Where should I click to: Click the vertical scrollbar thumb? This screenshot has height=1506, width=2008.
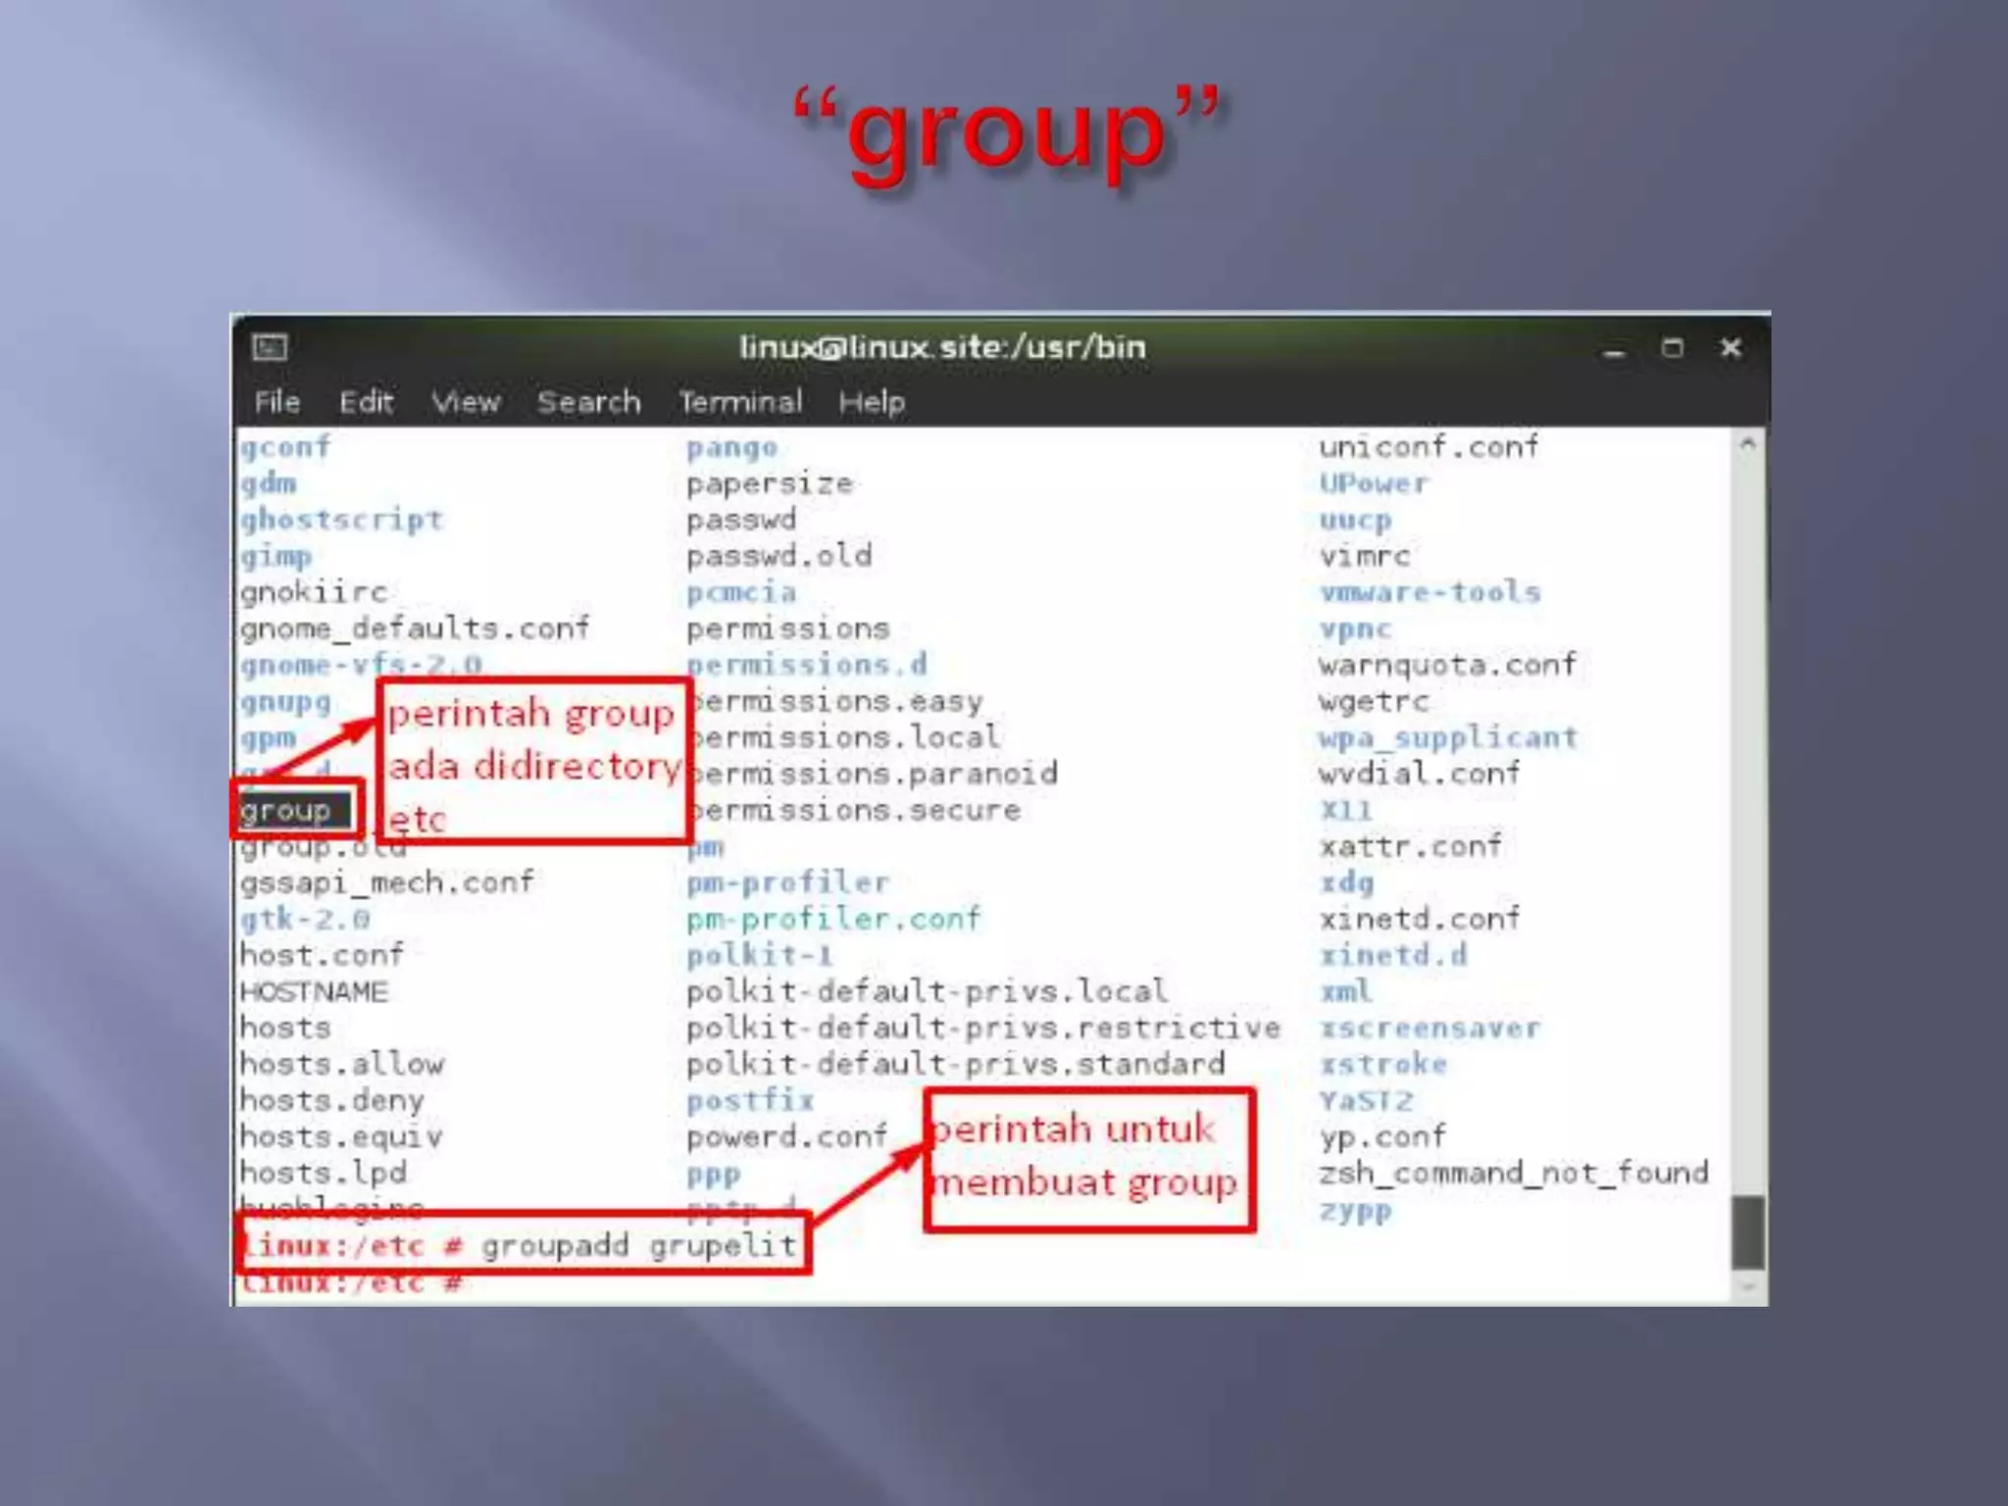(1747, 1231)
